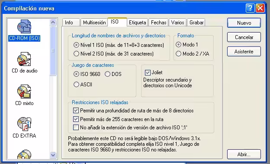Click the 'Descriptor secundario y' Joliet description text

tap(167, 80)
